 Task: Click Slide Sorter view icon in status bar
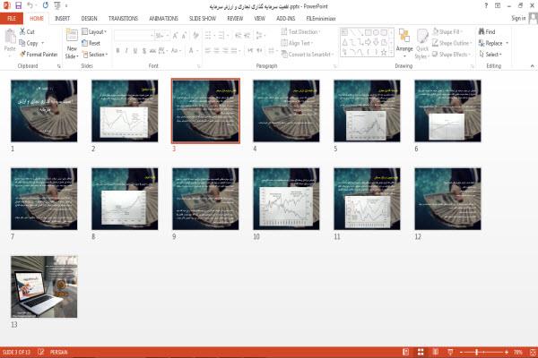421,352
